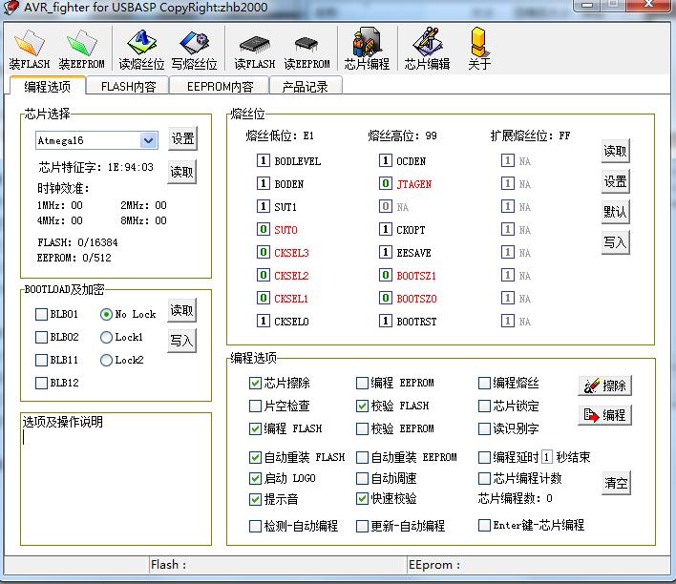Switch to the FLASH内容 tab
Image resolution: width=676 pixels, height=584 pixels.
pos(128,86)
